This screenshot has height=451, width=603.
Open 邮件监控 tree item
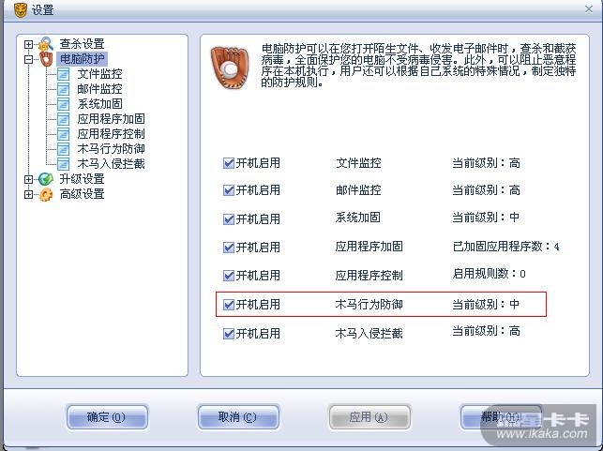coord(99,89)
